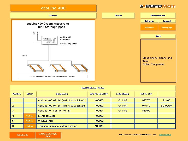Click the ecoLine 400 title banner
Screen dimensions: 188x141
tap(53, 8)
